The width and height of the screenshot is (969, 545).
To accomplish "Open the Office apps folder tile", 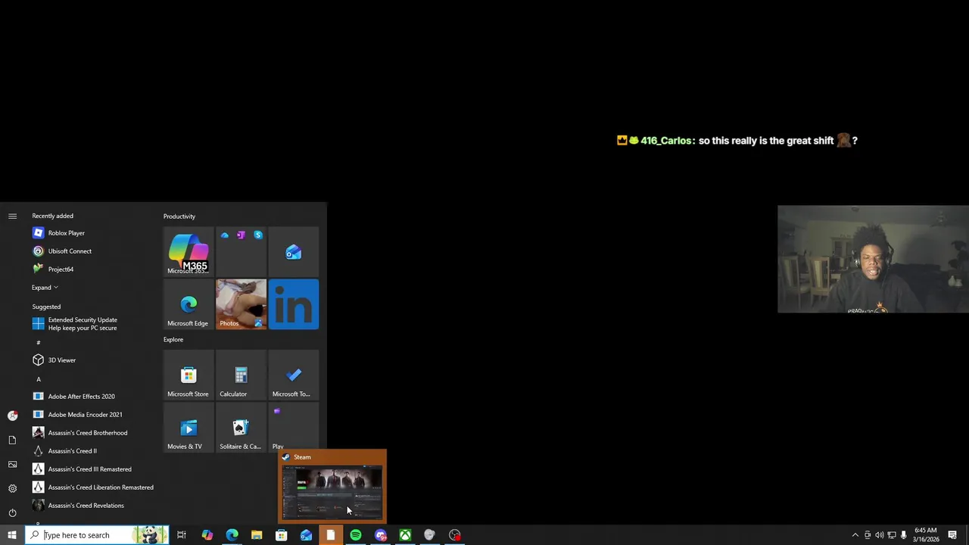I will (241, 251).
